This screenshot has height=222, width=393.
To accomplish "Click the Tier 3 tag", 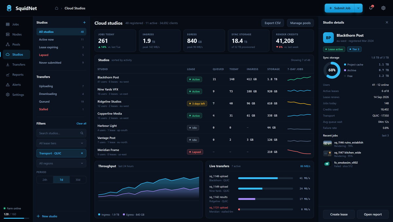I will pos(354,49).
